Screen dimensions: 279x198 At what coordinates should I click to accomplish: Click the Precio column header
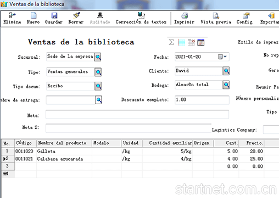pos(252,143)
